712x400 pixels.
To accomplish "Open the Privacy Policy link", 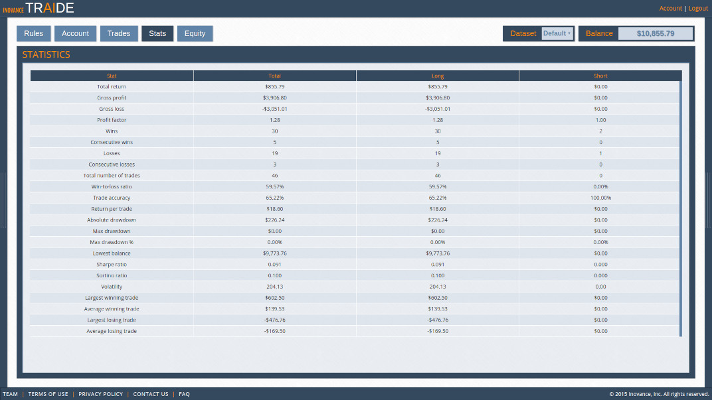I will click(x=100, y=393).
